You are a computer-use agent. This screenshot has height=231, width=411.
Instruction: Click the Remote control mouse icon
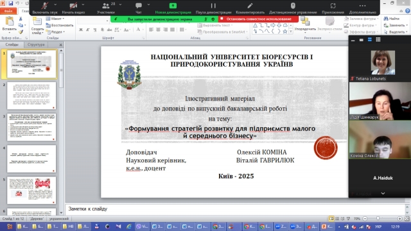[x=293, y=6]
